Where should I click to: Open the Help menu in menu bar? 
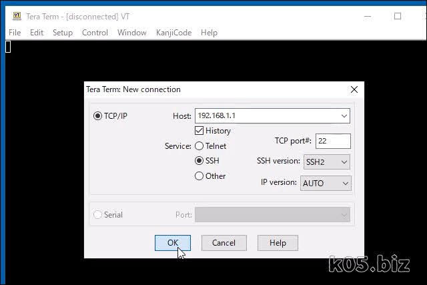pyautogui.click(x=209, y=33)
